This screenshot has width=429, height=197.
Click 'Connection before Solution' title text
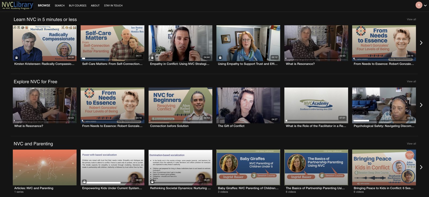click(x=169, y=126)
